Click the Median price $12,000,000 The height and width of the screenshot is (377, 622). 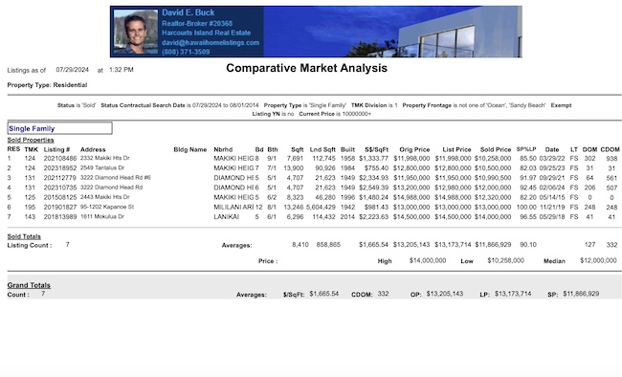[x=598, y=260]
